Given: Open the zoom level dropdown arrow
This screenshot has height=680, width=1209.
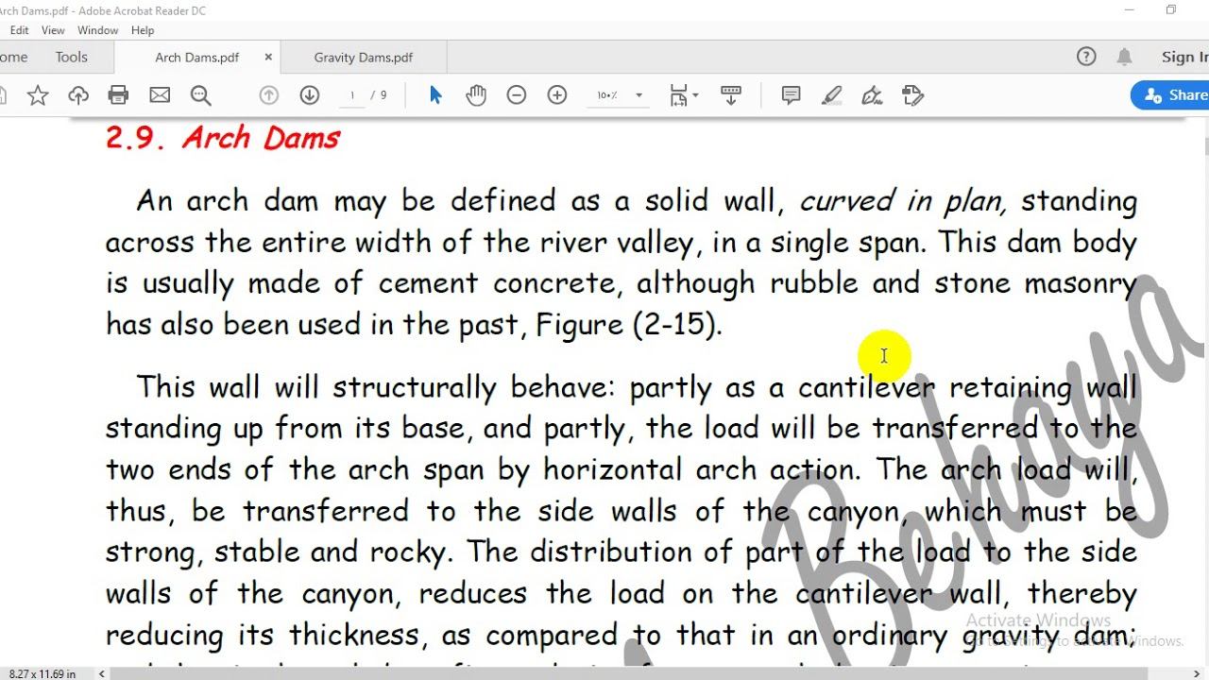Looking at the screenshot, I should pyautogui.click(x=639, y=95).
